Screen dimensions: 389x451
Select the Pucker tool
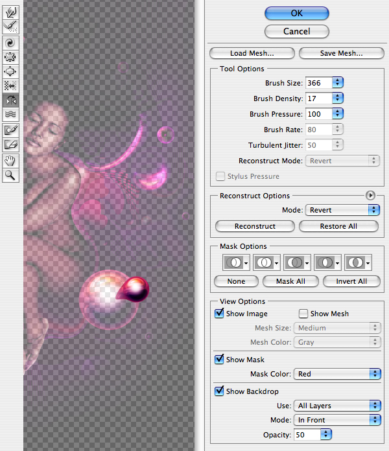coord(10,57)
